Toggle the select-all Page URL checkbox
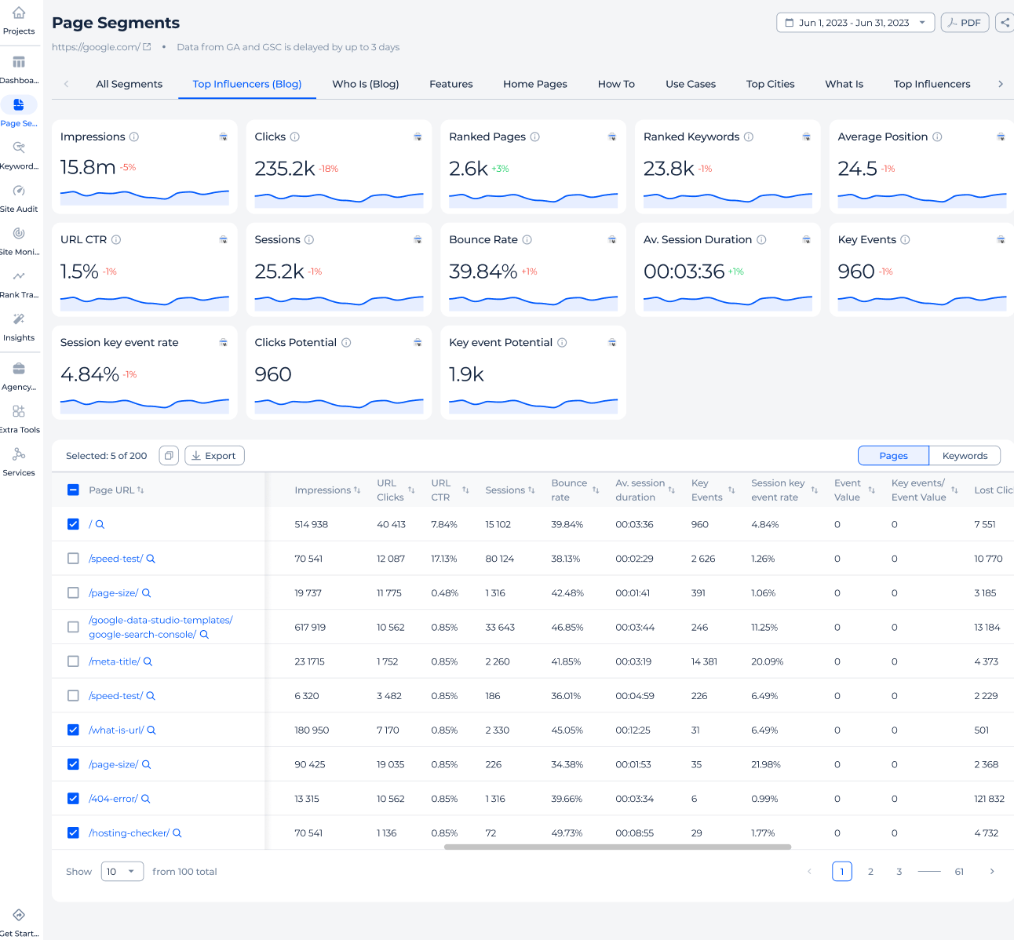The width and height of the screenshot is (1014, 940). [x=73, y=490]
